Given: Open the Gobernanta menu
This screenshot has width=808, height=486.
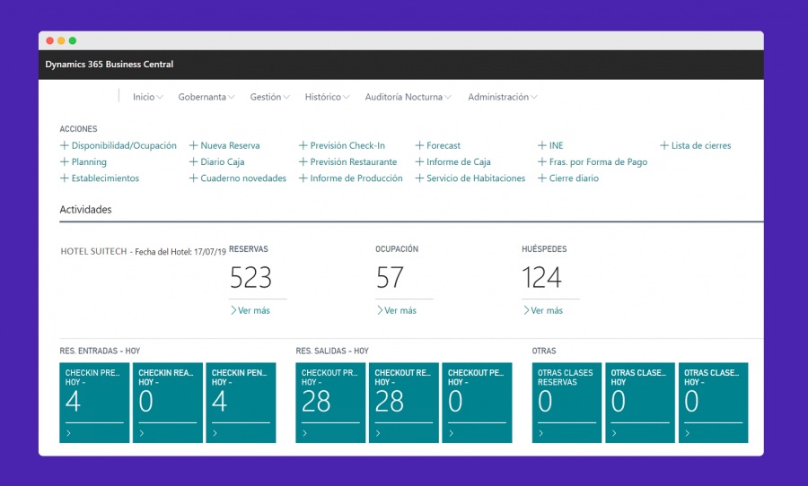Looking at the screenshot, I should tap(202, 97).
